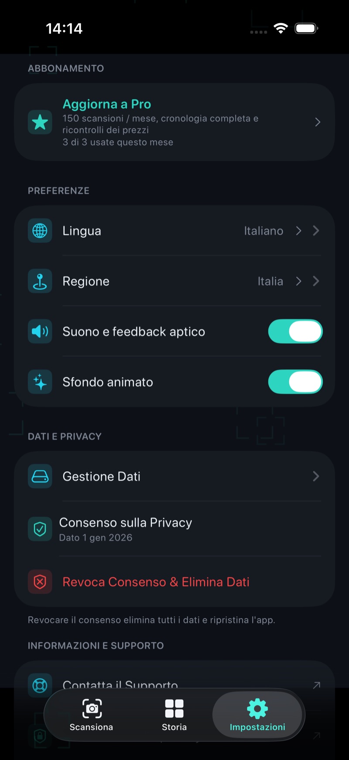Tap the green shield Consenso sulla Privacy icon
Image resolution: width=349 pixels, height=760 pixels.
[x=40, y=529]
